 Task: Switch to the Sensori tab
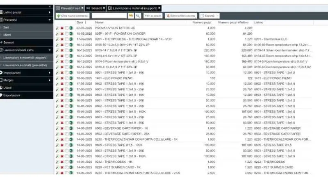[96, 8]
